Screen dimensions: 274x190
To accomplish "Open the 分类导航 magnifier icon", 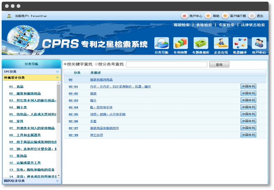I will (x=162, y=43).
